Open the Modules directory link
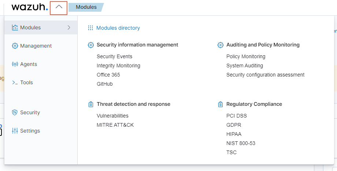Image resolution: width=337 pixels, height=171 pixels. pyautogui.click(x=118, y=28)
